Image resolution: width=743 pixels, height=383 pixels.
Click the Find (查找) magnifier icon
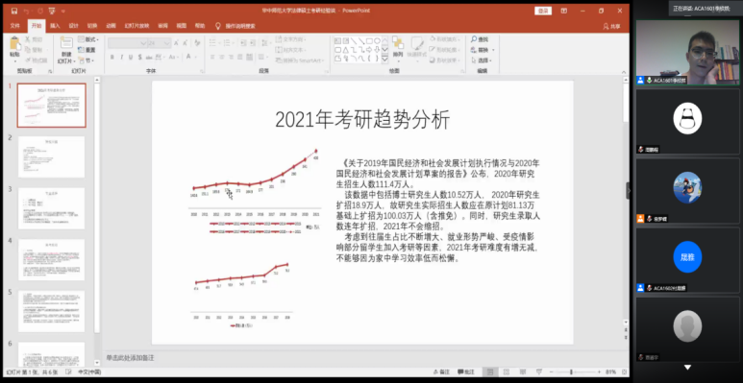[x=474, y=39]
